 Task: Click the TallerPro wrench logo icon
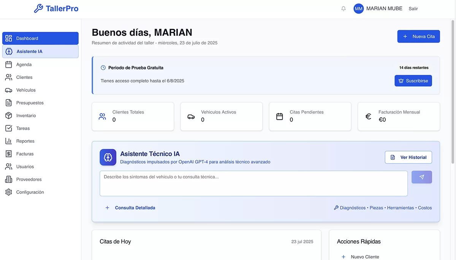click(38, 8)
